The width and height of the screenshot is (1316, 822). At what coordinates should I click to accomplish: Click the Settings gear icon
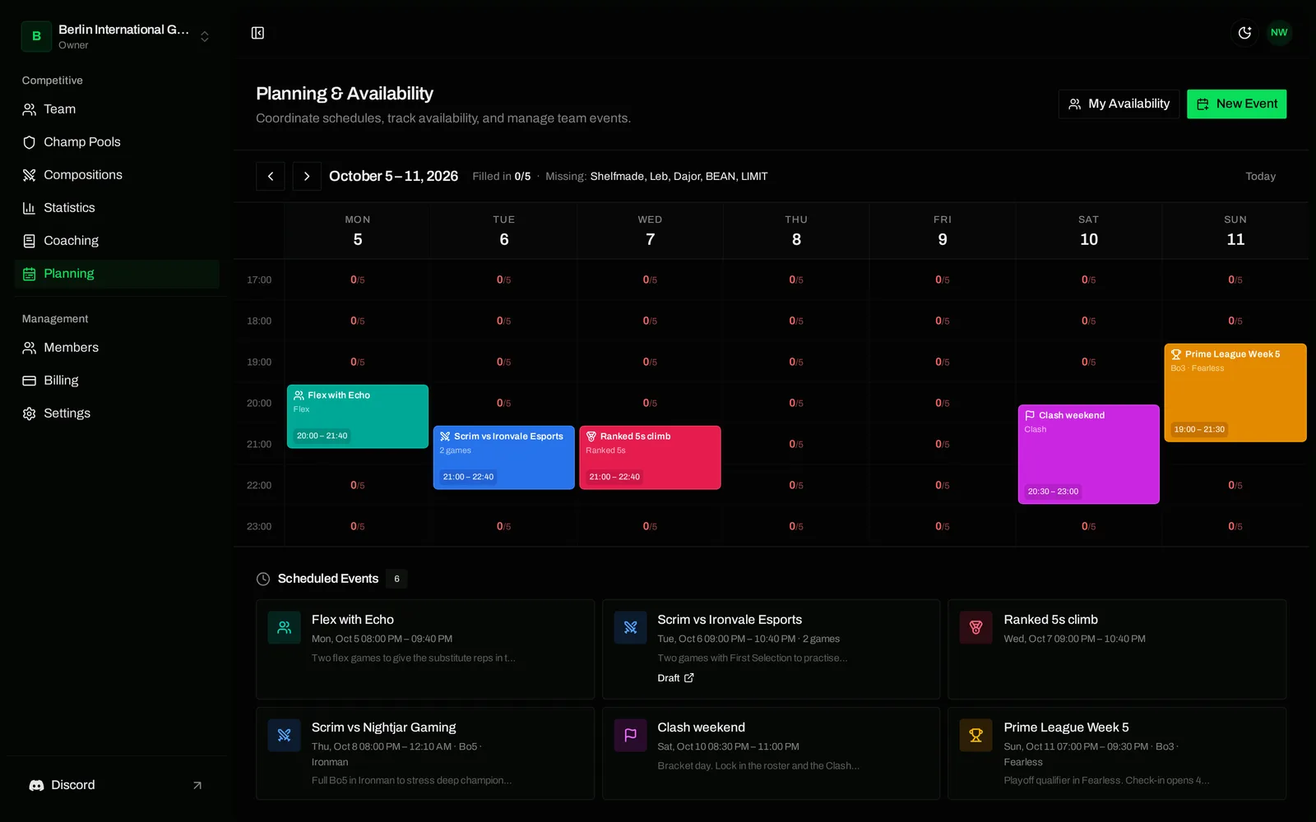29,413
